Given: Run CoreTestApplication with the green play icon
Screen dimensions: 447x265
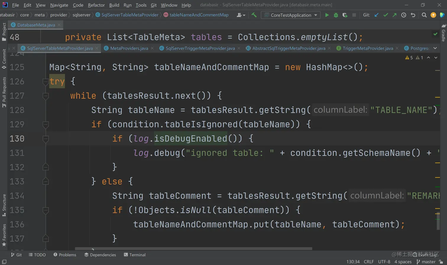Looking at the screenshot, I should pyautogui.click(x=327, y=15).
